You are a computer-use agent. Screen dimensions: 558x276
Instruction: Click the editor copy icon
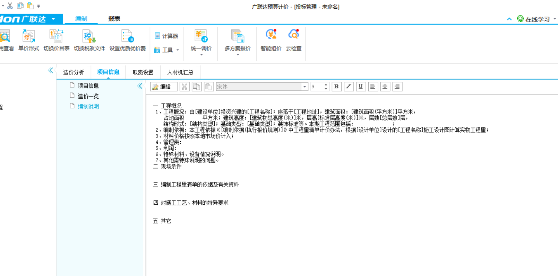[x=197, y=87]
